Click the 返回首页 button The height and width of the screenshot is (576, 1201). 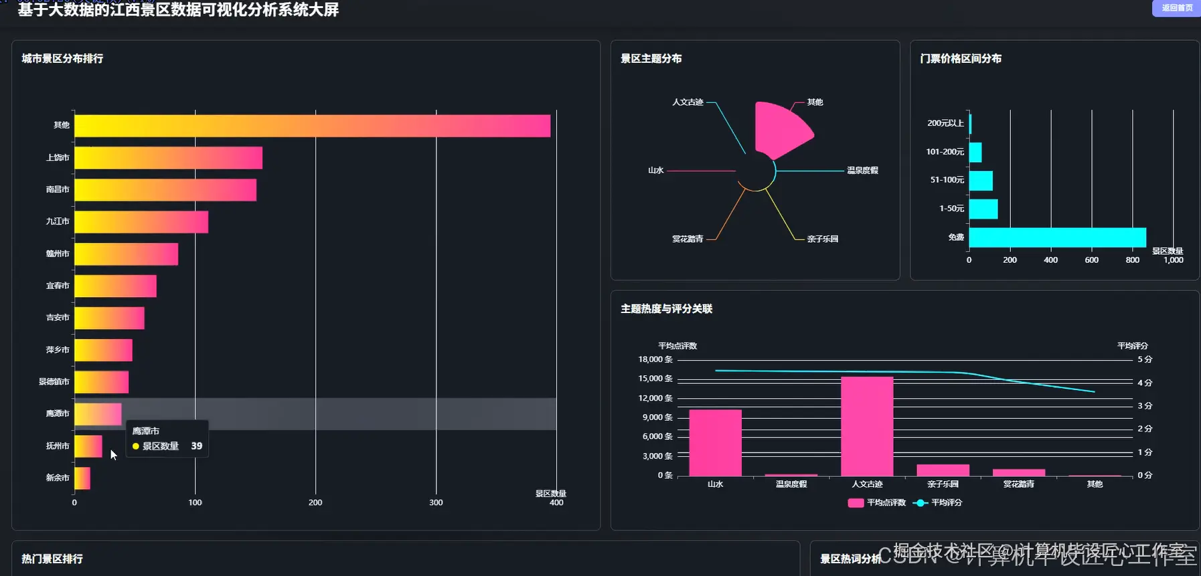point(1176,8)
